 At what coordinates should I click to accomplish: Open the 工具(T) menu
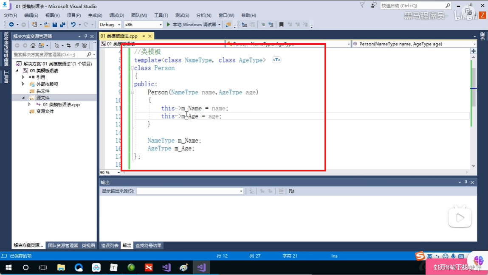161,15
